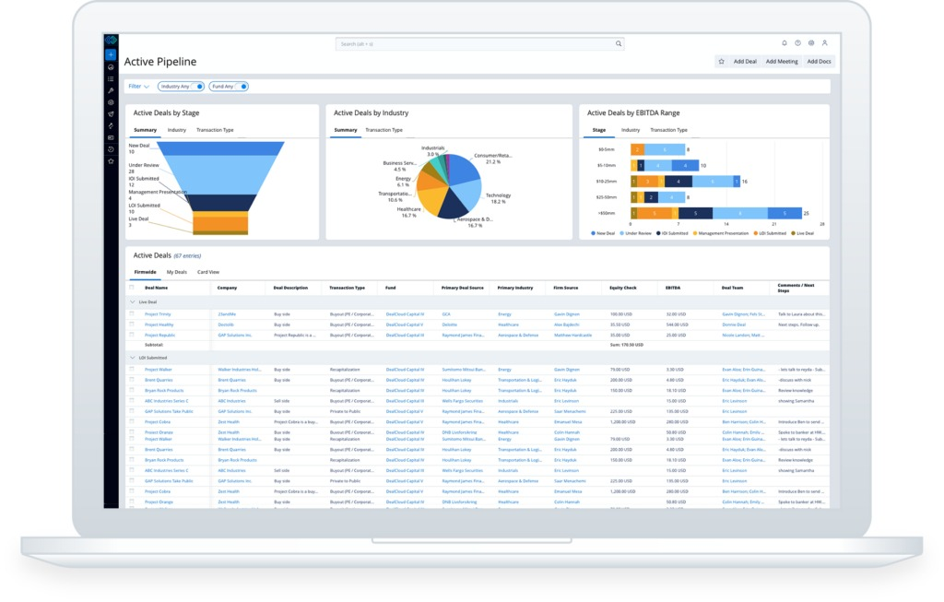Open the Filter dropdown
The height and width of the screenshot is (602, 944).
pos(136,85)
